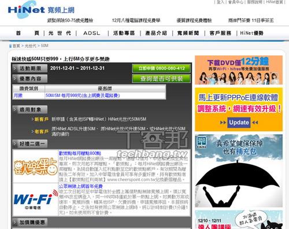
Task: Click breadcrumb 50M entry
Action: click(45, 46)
